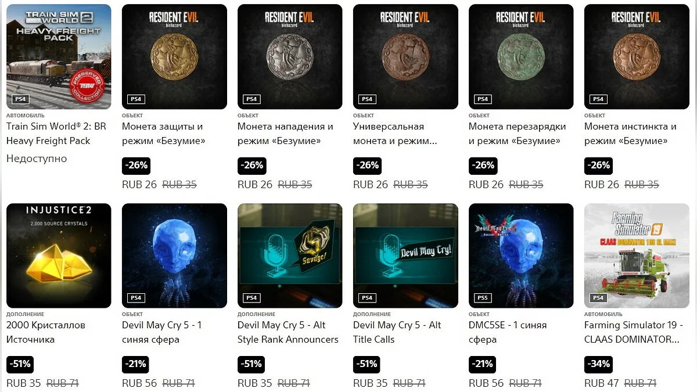Open '2000 Кристаллов Источника' product title

[46, 332]
